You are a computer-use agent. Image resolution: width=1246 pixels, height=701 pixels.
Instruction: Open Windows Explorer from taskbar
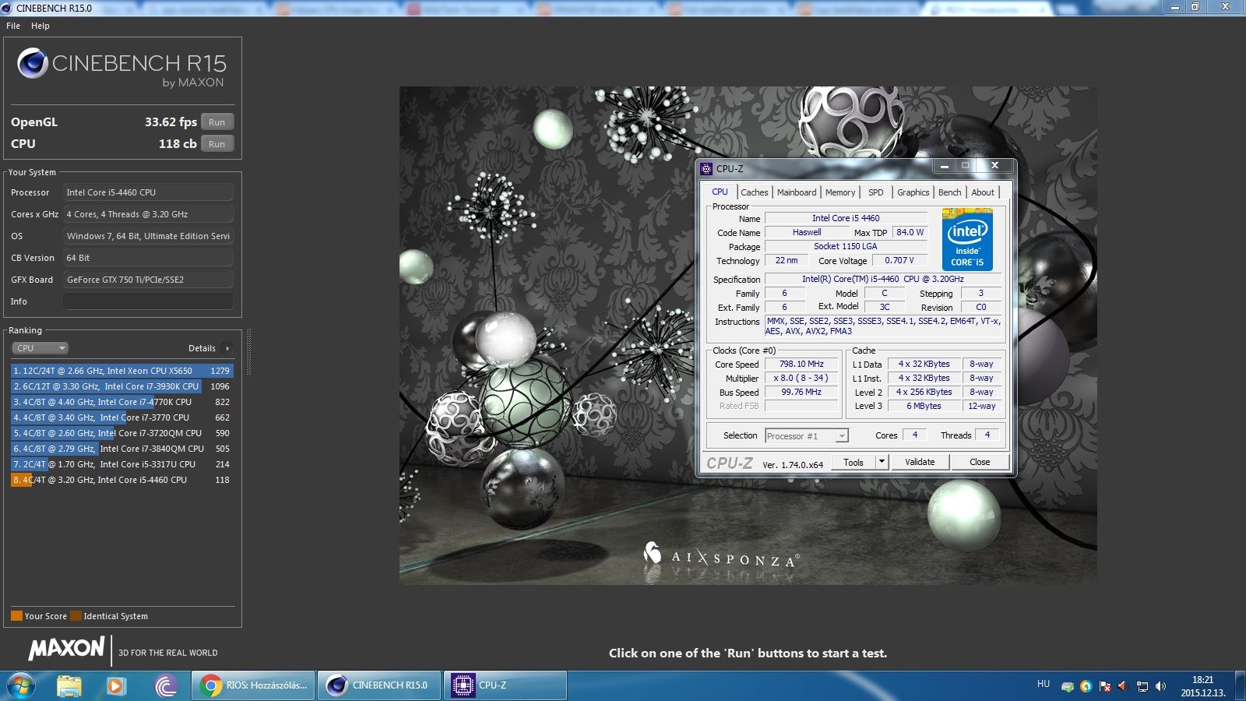tap(69, 685)
